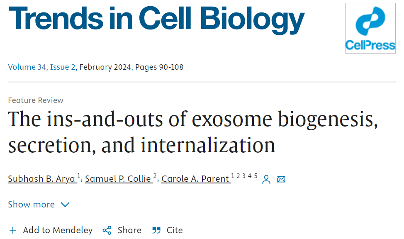This screenshot has width=404, height=239.
Task: Click the email envelope icon
Action: pyautogui.click(x=281, y=179)
